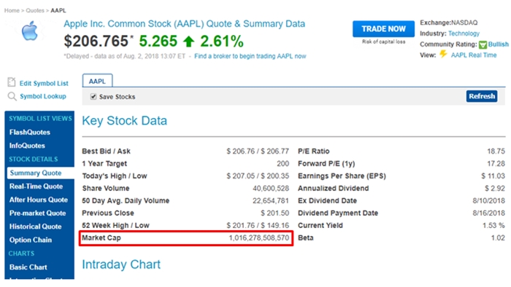Click Previous Close value $ 201.50
Viewport: 511px width, 287px height.
[274, 213]
